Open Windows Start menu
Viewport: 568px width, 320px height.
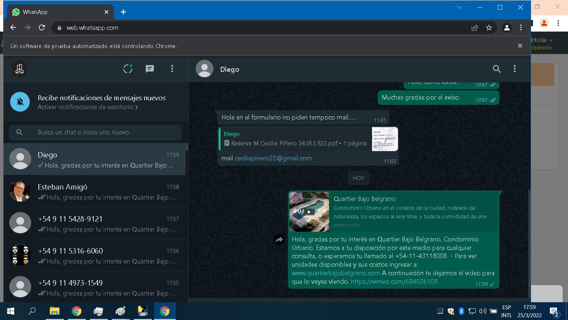(11, 311)
